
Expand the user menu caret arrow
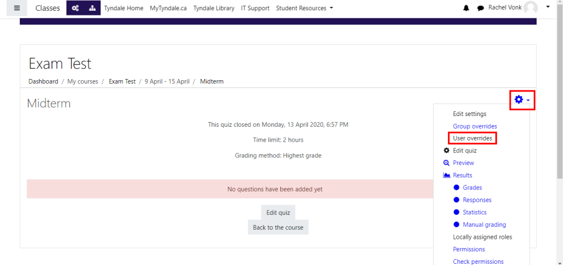tap(548, 7)
